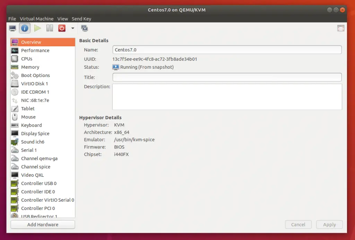Open the Send Key menu
The image size is (355, 240).
tap(81, 19)
